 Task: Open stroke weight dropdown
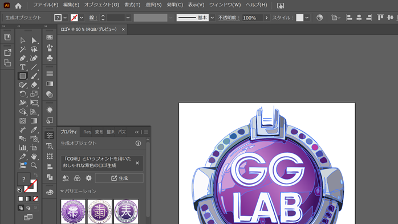pyautogui.click(x=128, y=18)
